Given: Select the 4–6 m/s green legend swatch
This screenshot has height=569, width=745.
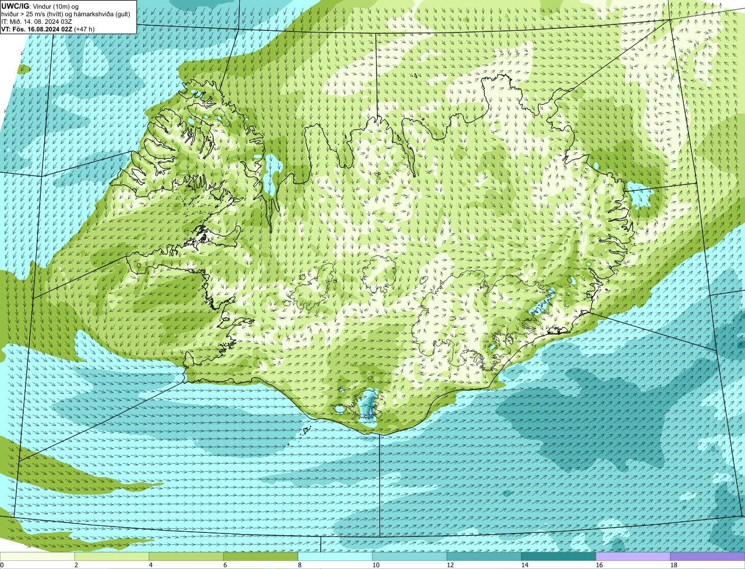Looking at the screenshot, I should click(x=186, y=556).
